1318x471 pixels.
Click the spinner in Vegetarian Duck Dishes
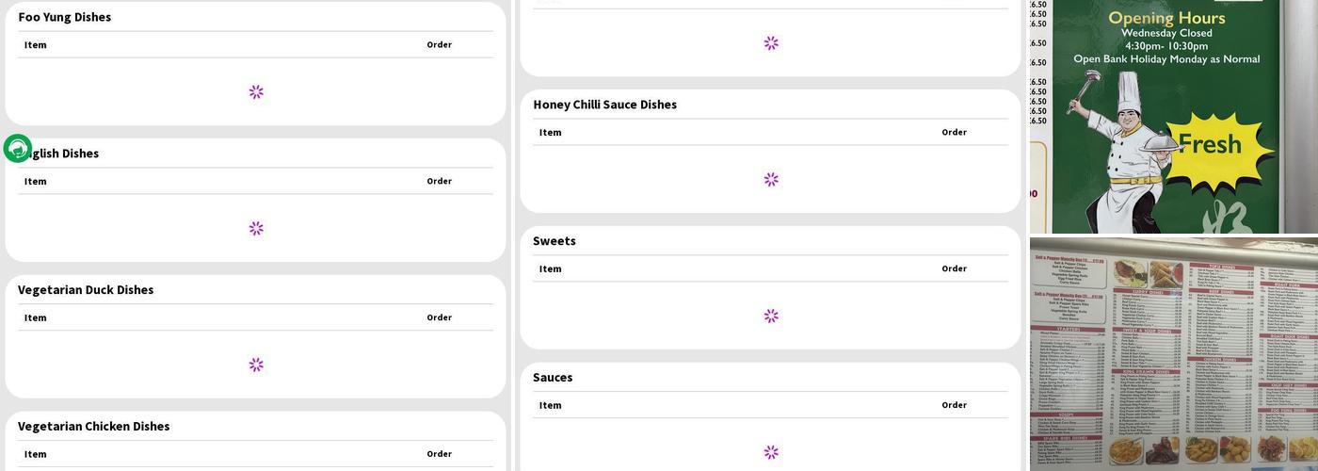click(x=256, y=365)
